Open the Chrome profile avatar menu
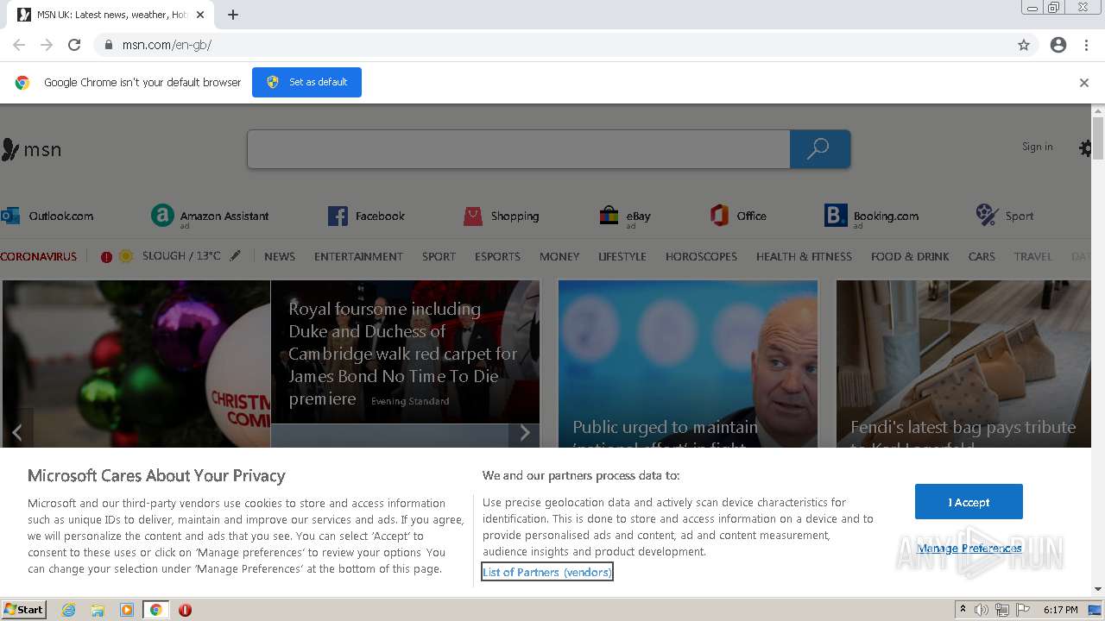The image size is (1105, 621). (x=1058, y=45)
